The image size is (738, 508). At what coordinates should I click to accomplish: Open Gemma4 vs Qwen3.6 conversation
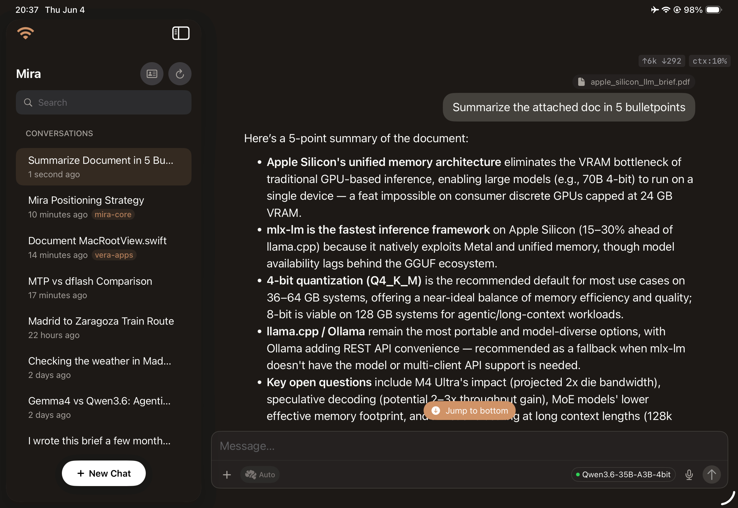[104, 407]
